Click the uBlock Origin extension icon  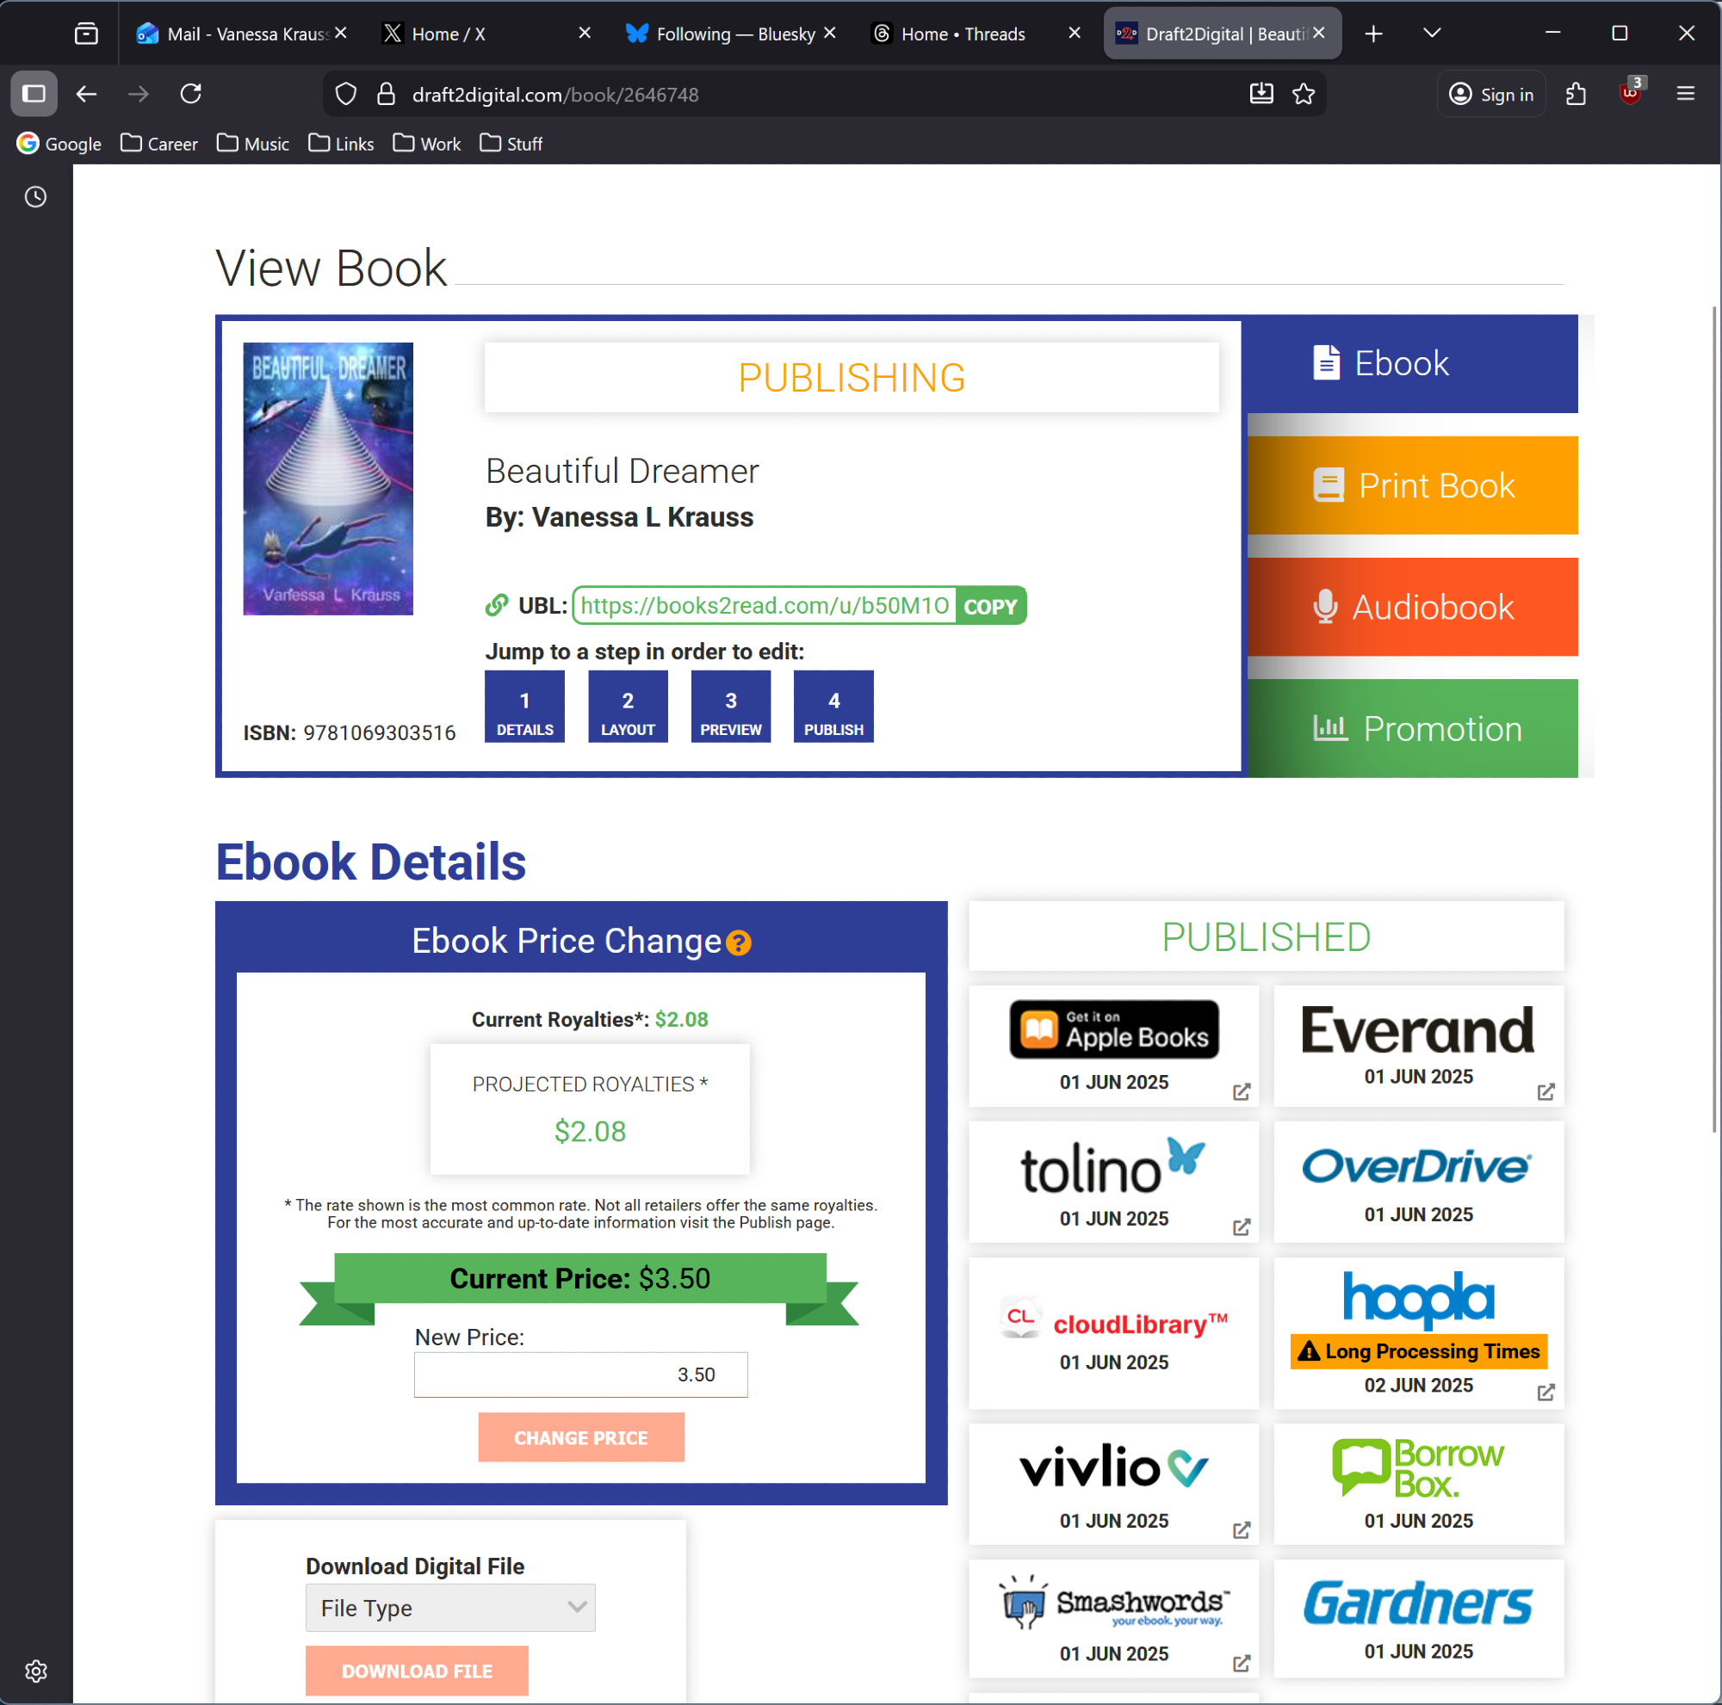[x=1630, y=94]
